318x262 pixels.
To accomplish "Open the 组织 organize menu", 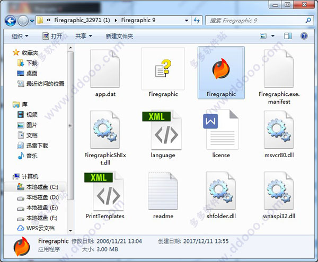I will click(x=20, y=36).
